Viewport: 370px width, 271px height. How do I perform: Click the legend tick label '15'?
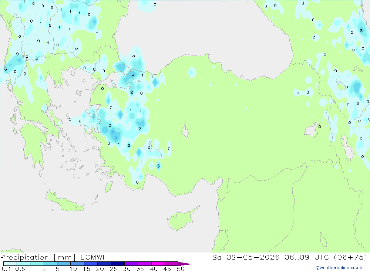click(87, 269)
